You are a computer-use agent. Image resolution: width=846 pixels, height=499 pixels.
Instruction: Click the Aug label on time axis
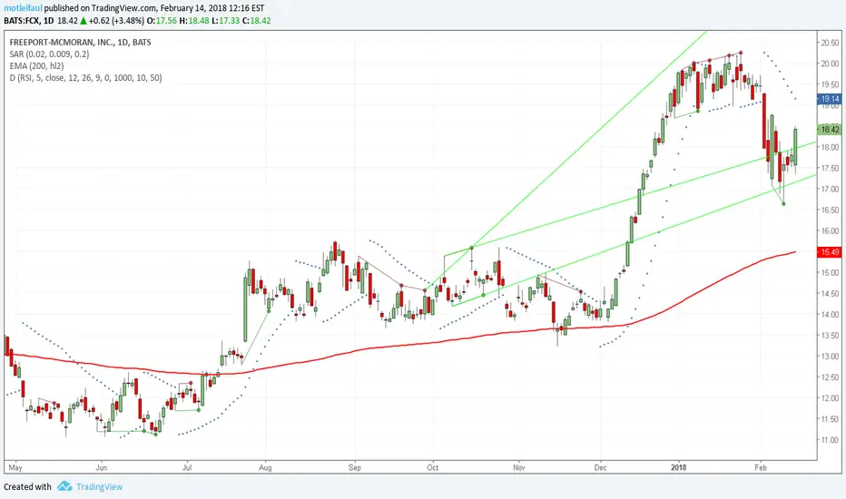click(265, 468)
